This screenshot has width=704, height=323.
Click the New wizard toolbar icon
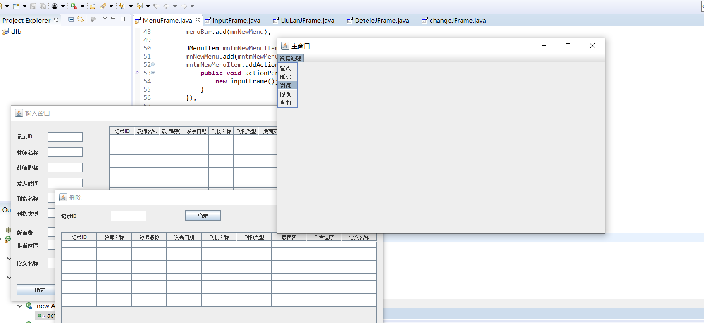[x=16, y=6]
